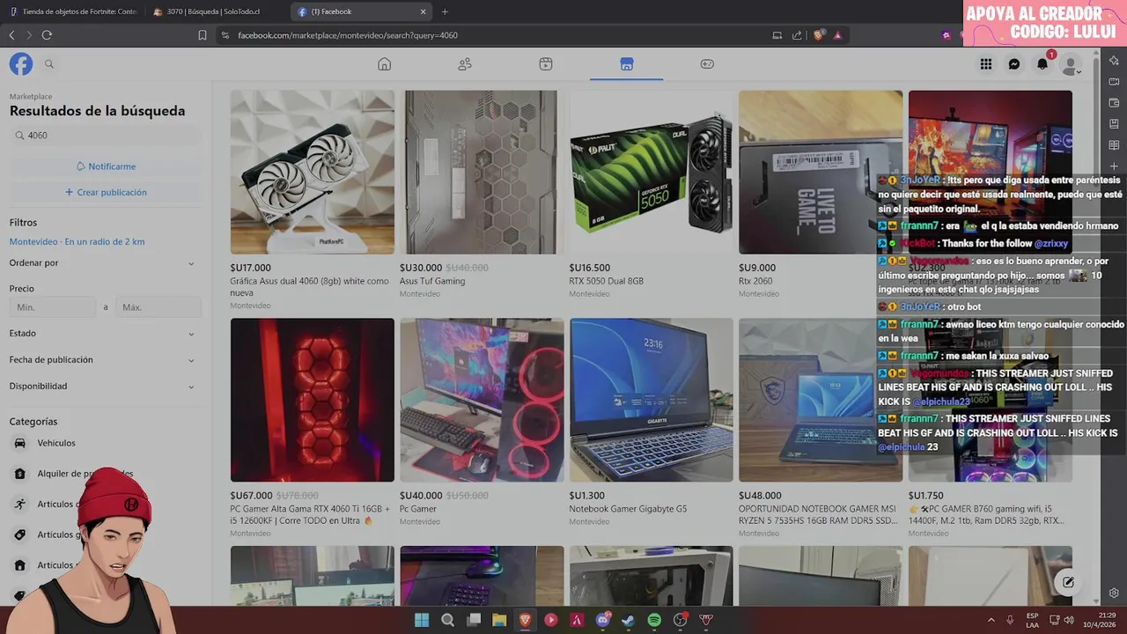Open Brave Wallet in sidebar

1114,103
